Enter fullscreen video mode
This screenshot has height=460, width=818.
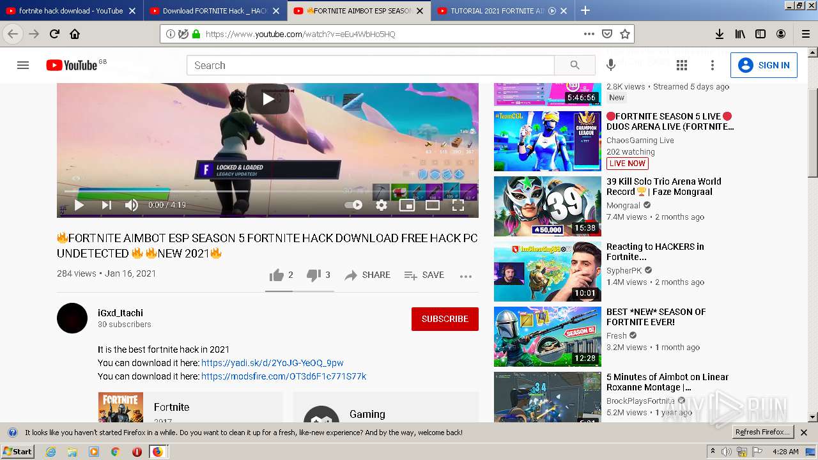(x=458, y=205)
